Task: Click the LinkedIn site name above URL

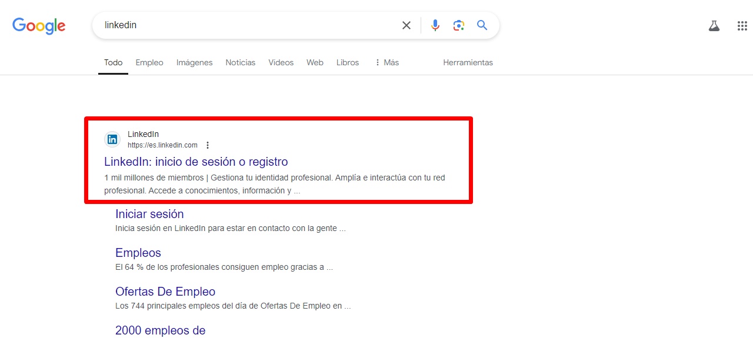Action: [x=143, y=134]
